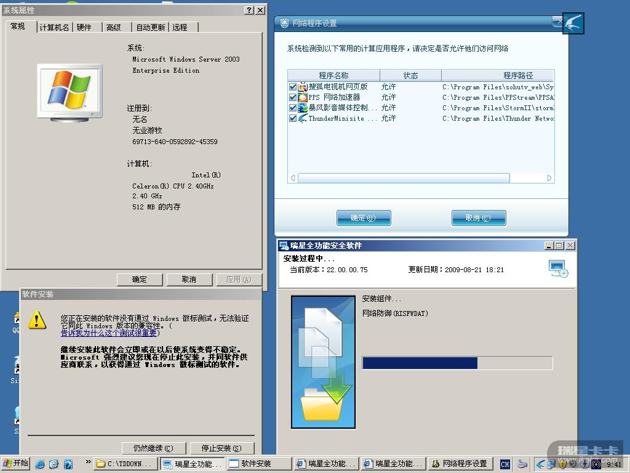The height and width of the screenshot is (473, 630).
Task: Click the Thunder bird icon beside 网络程序设置
Action: coord(573,23)
